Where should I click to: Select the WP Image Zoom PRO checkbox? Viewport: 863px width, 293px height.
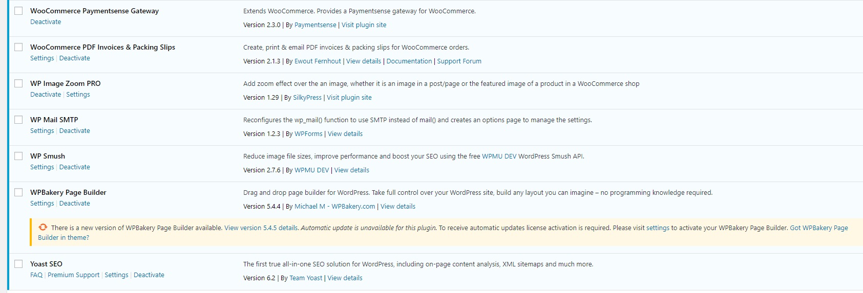(x=18, y=83)
